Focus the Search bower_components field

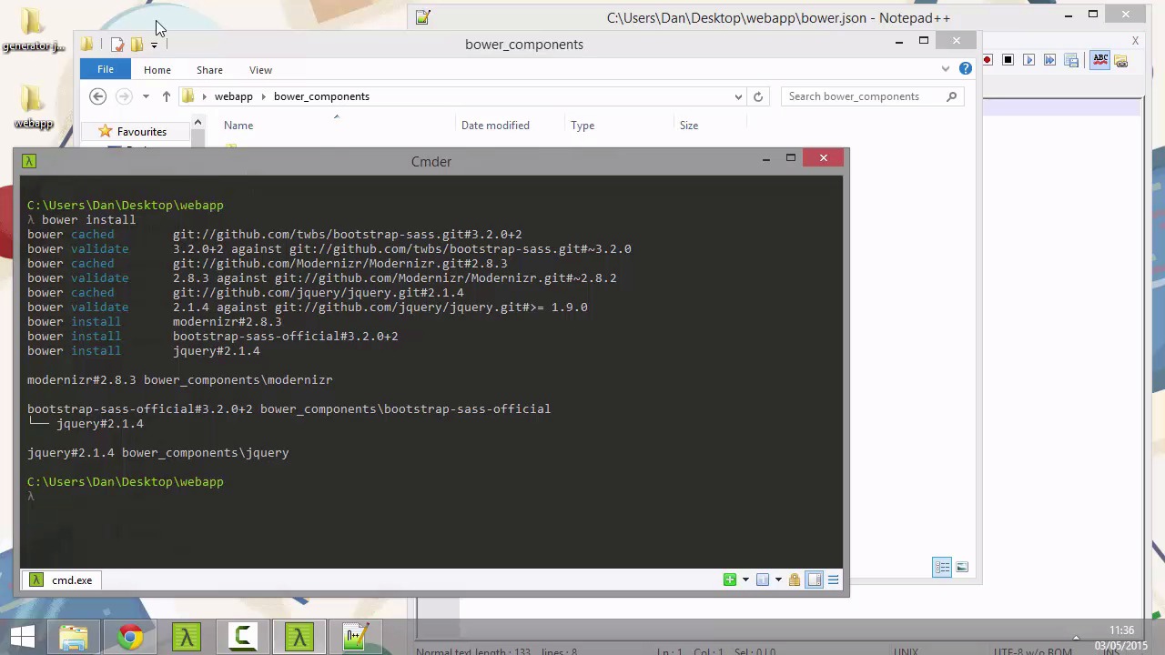[864, 96]
